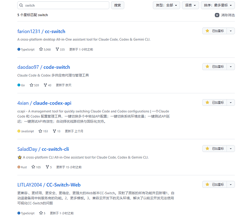246x220 pixels.
Task: Click the Rust language label
Action: click(24, 167)
